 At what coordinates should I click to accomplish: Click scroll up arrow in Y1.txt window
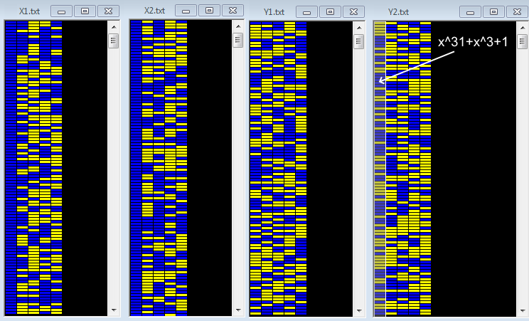[x=359, y=28]
